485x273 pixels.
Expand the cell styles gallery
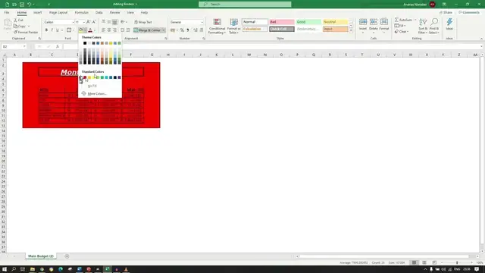coord(351,30)
